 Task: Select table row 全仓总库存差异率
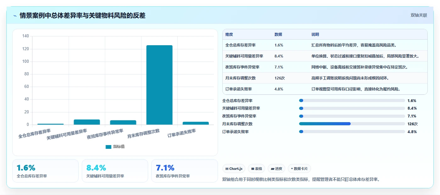[325, 45]
